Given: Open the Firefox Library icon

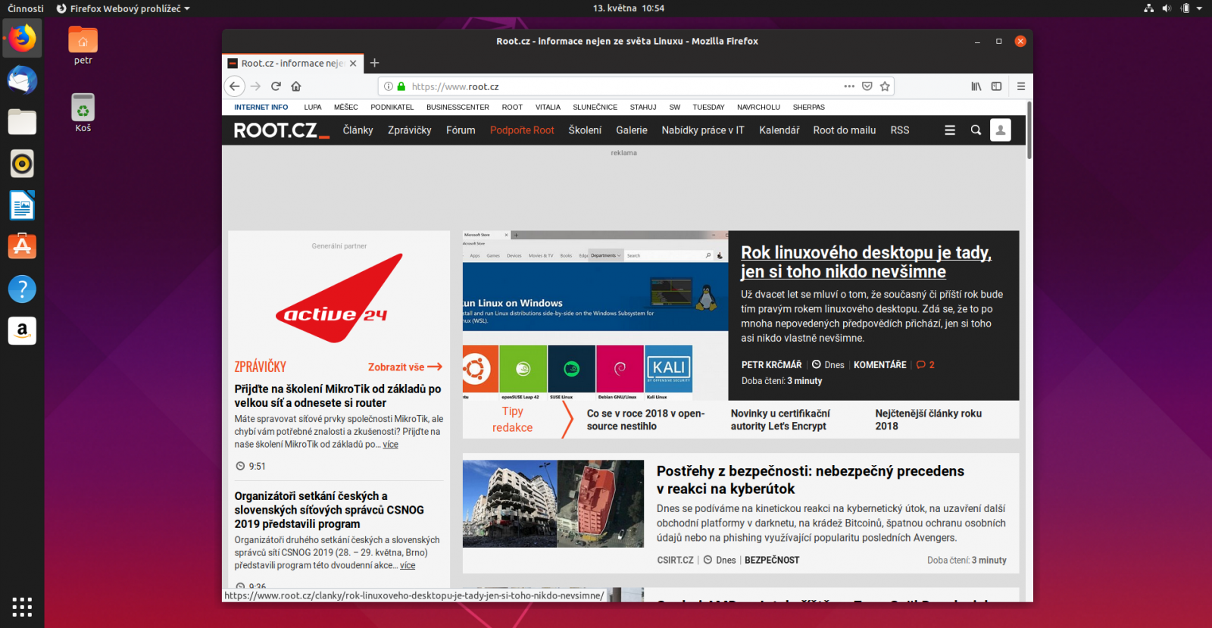Looking at the screenshot, I should [976, 86].
